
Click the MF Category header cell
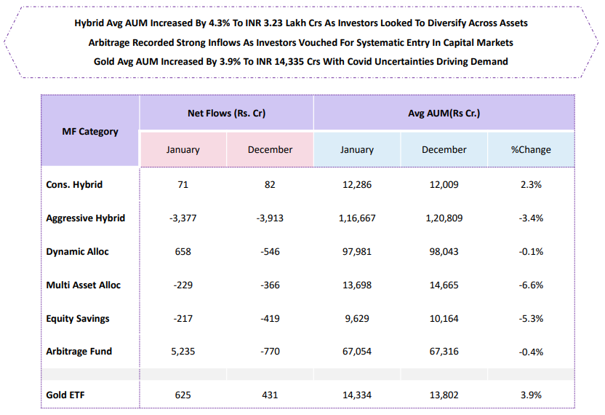click(x=90, y=131)
